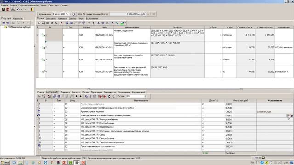
Task: Click the first red arrow icon in lower toolbar
Action: 100,96
